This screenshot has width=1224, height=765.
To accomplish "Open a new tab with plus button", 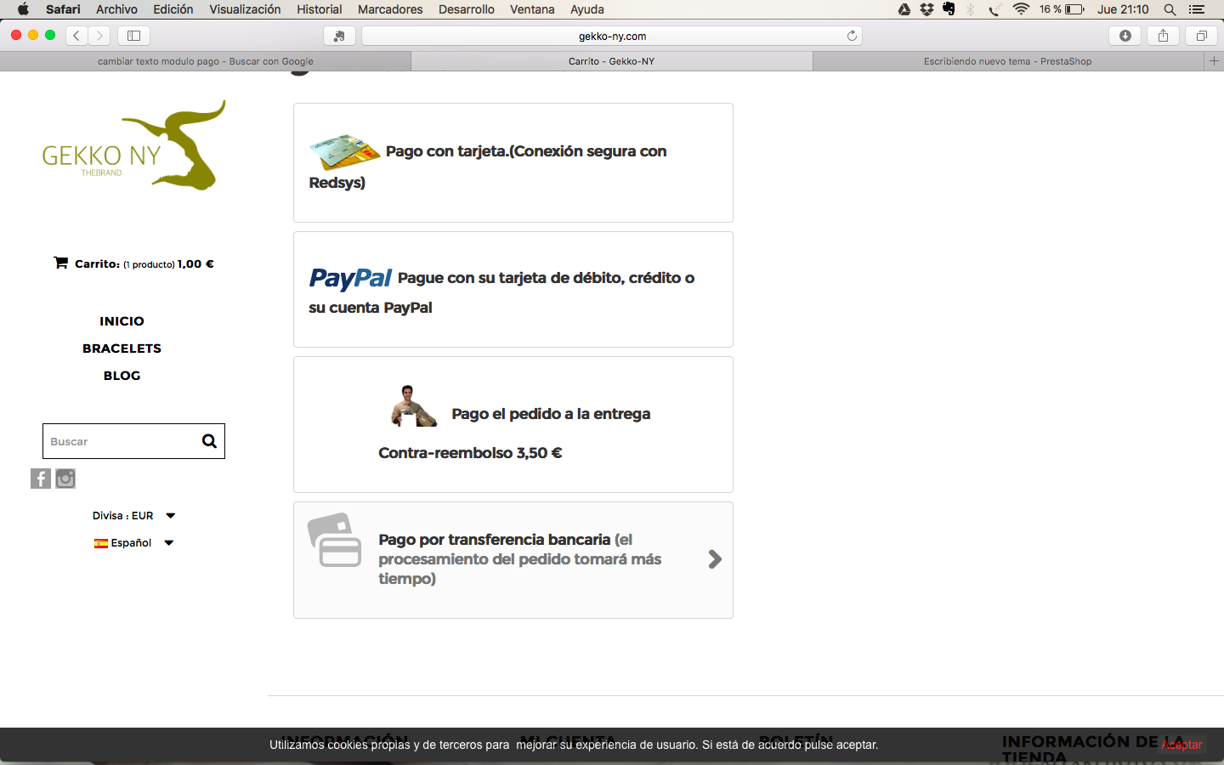I will pyautogui.click(x=1214, y=61).
